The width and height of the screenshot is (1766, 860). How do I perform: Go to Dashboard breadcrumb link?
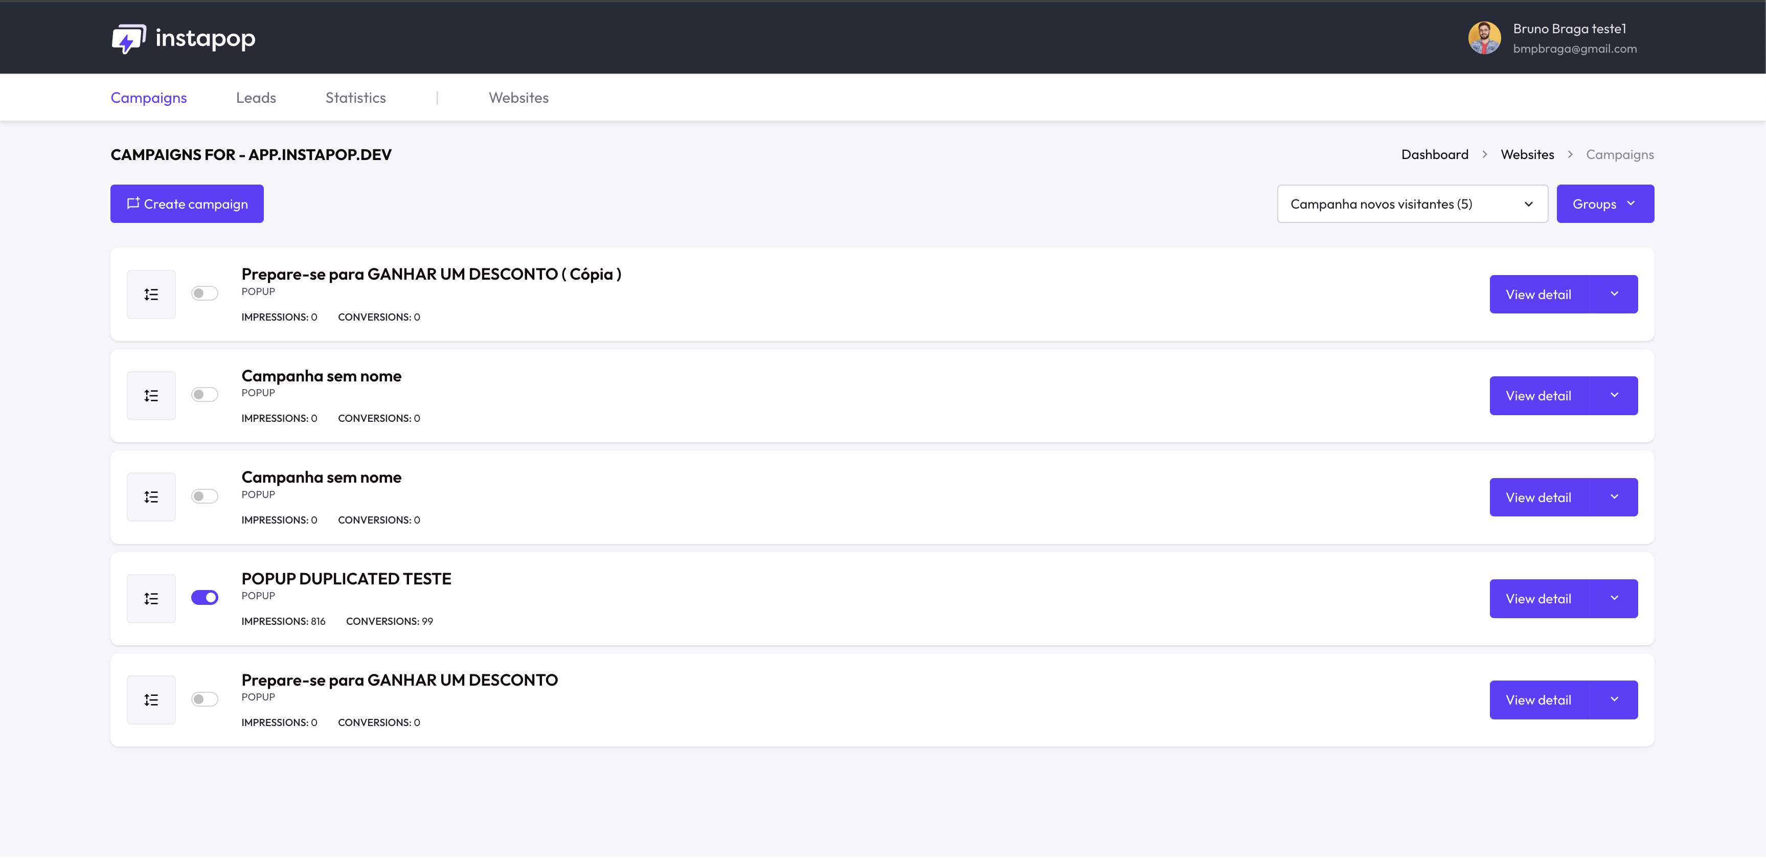click(1434, 155)
